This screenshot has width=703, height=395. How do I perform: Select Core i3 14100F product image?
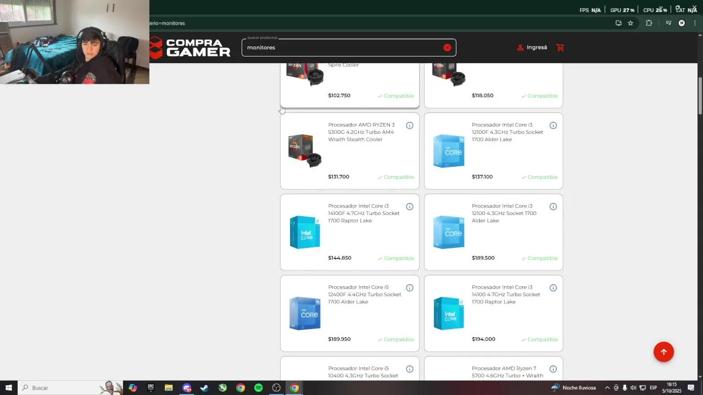pyautogui.click(x=305, y=232)
